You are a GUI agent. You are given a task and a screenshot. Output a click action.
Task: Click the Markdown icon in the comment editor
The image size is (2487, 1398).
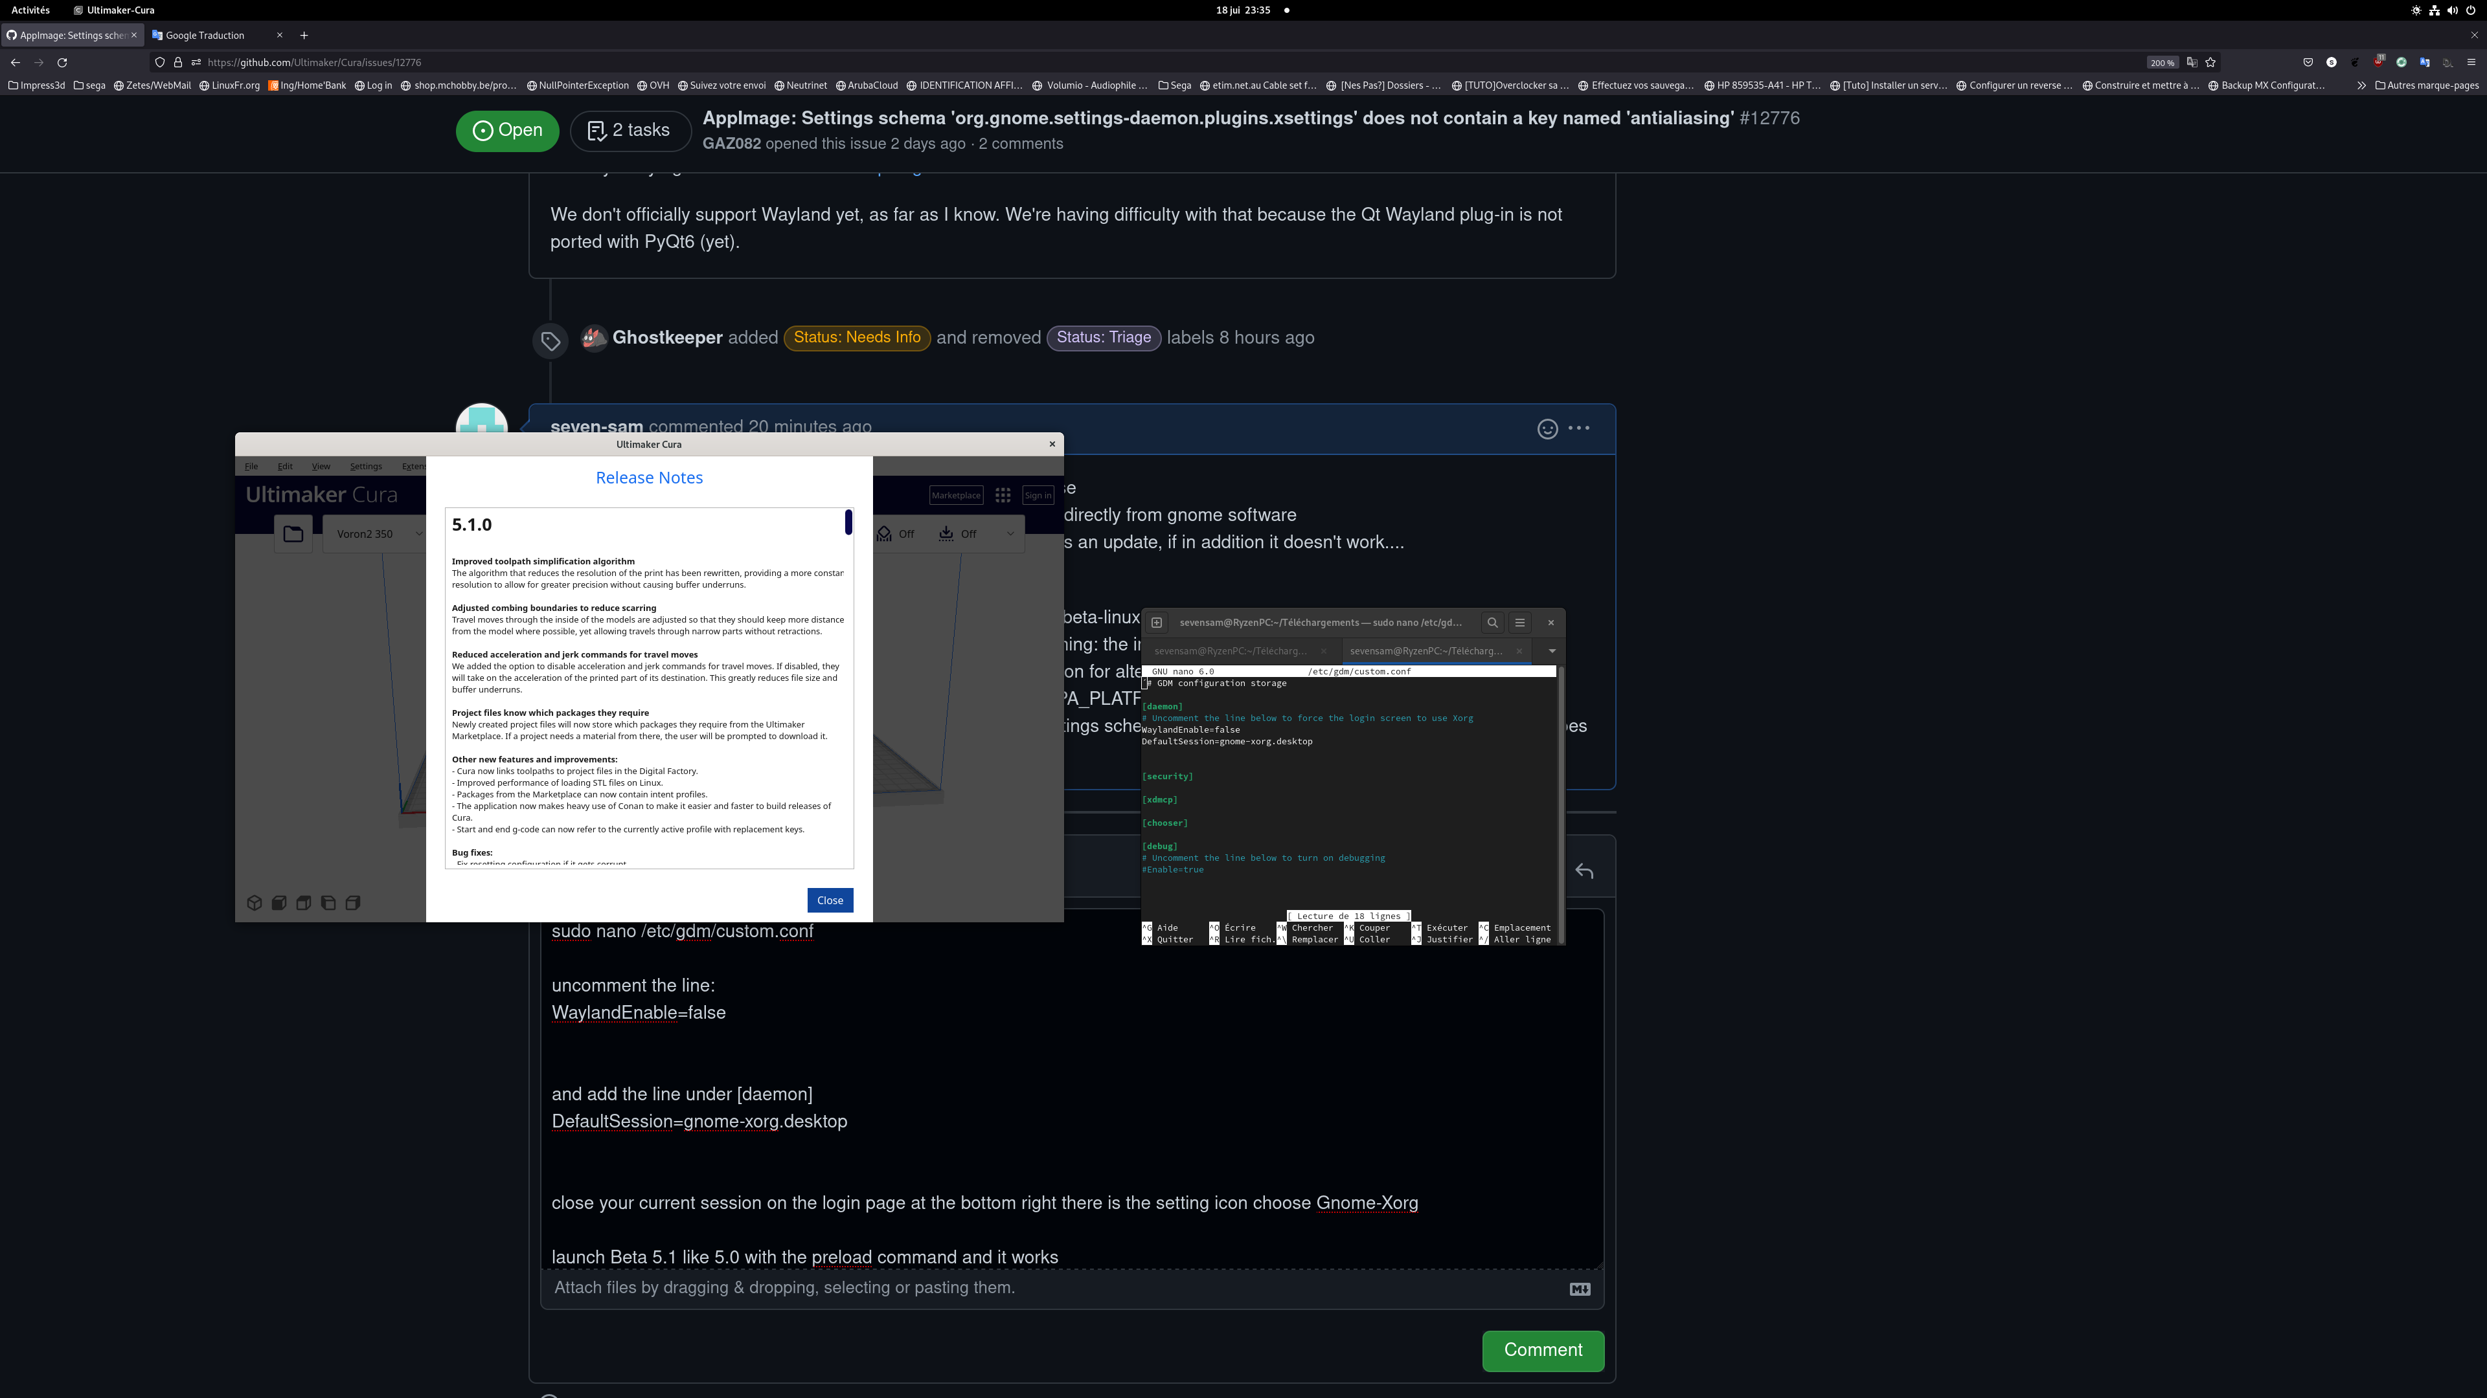tap(1580, 1288)
